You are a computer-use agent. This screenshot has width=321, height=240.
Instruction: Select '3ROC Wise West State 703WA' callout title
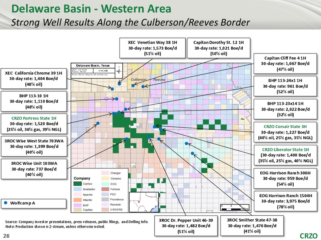coord(34,141)
